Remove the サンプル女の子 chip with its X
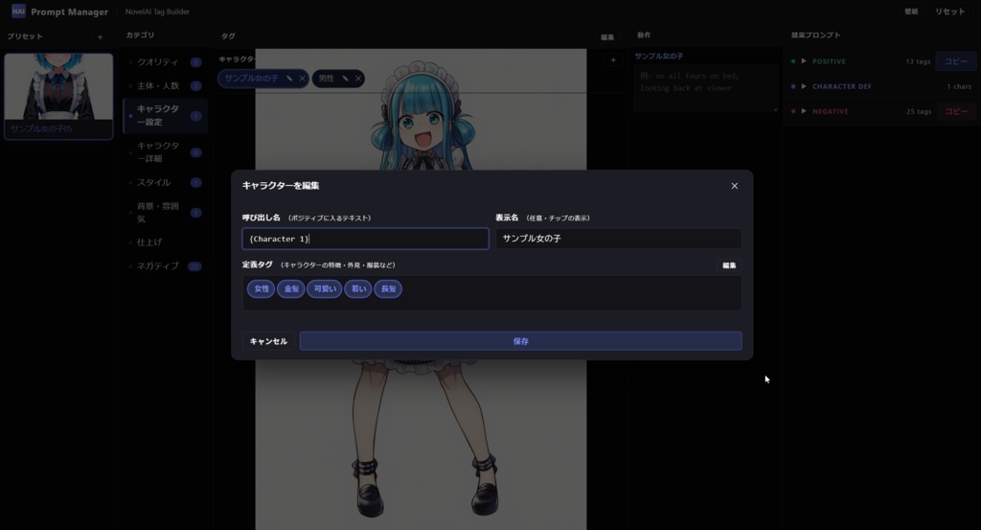The height and width of the screenshot is (530, 981). (302, 79)
